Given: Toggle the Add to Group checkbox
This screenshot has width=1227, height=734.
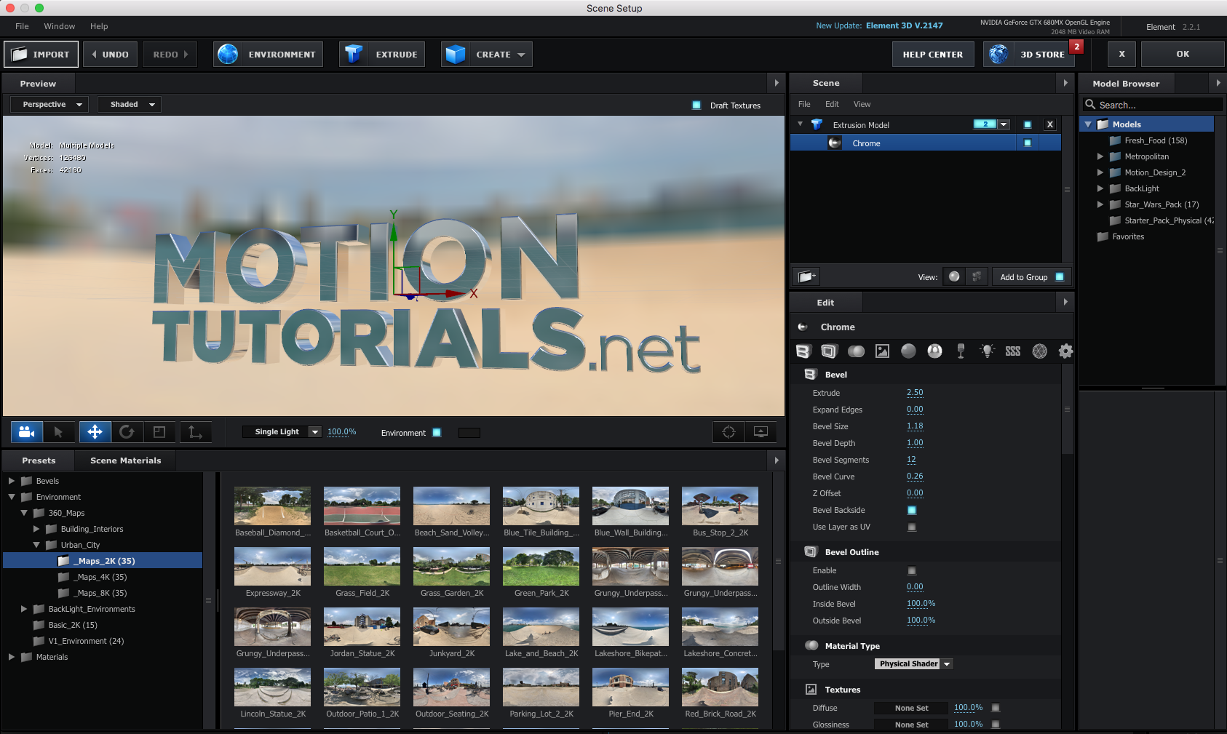Looking at the screenshot, I should pos(1060,276).
